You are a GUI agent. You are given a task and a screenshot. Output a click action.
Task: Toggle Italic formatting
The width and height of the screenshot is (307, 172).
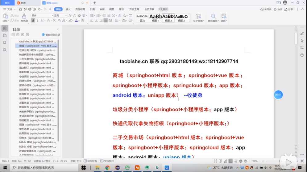coord(37,20)
